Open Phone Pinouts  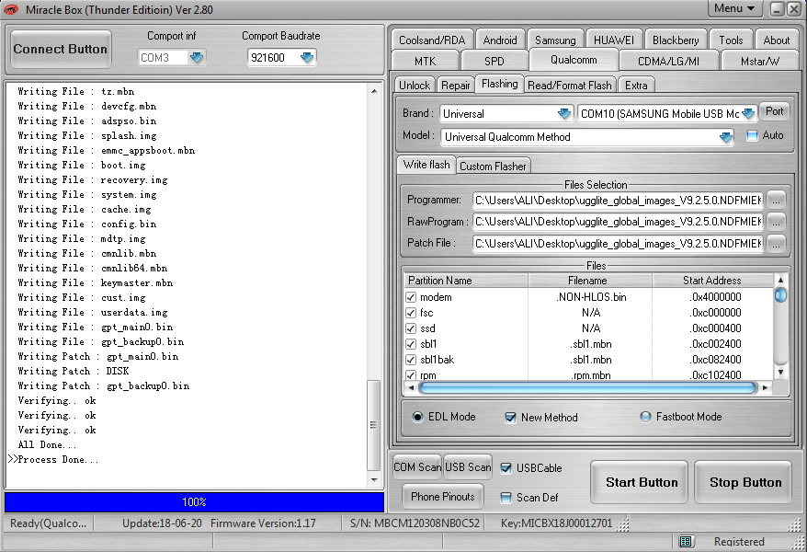tap(443, 497)
